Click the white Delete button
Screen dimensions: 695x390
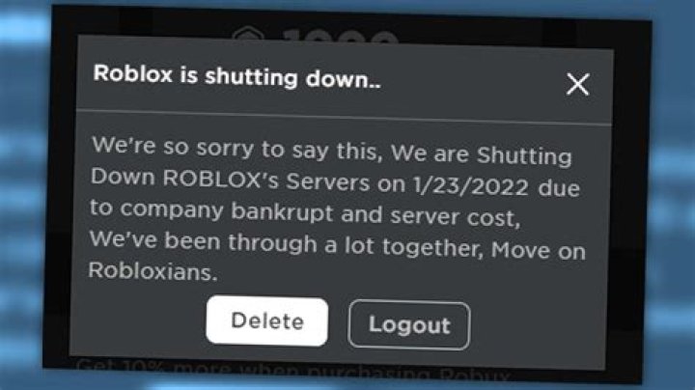pyautogui.click(x=266, y=321)
